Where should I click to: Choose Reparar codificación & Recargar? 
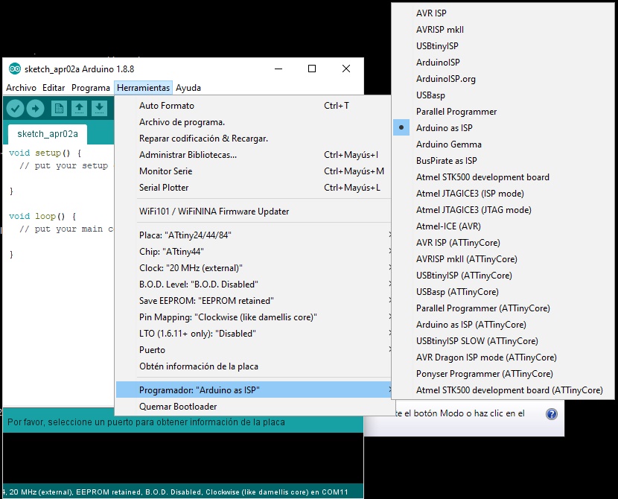click(x=253, y=139)
